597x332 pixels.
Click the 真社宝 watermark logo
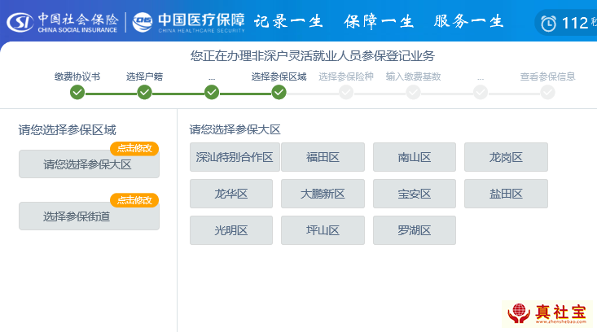547,312
